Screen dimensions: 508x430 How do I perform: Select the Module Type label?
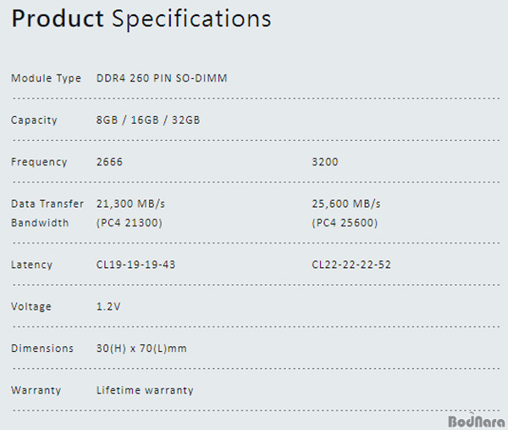tap(46, 79)
